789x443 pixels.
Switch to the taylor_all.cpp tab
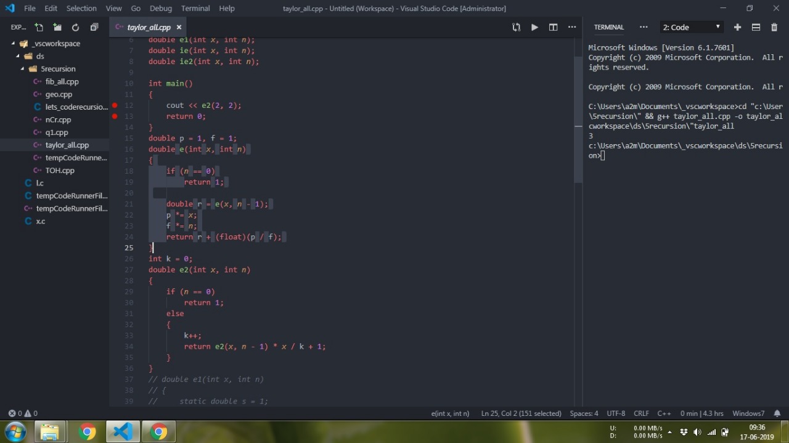tap(148, 27)
